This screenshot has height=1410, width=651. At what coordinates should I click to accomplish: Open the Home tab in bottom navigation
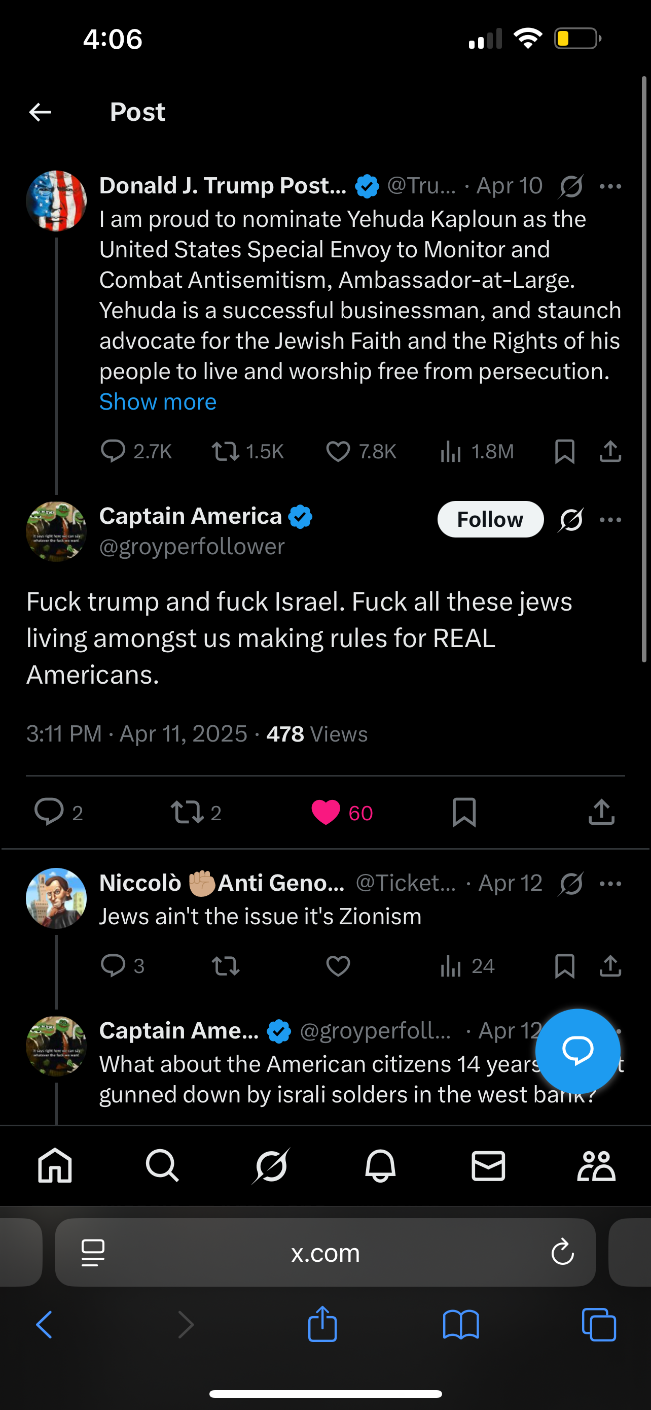(x=55, y=1165)
